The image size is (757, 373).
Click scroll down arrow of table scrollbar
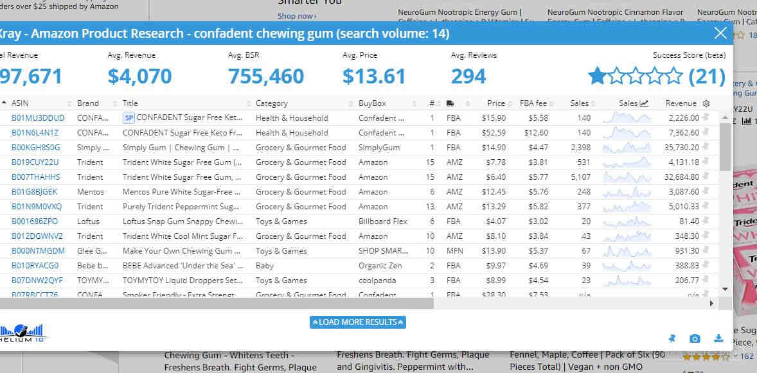coord(725,288)
